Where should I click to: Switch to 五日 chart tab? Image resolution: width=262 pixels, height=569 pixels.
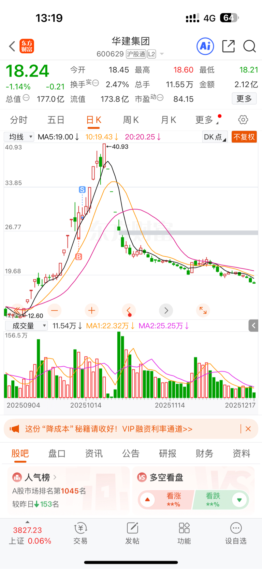[56, 120]
